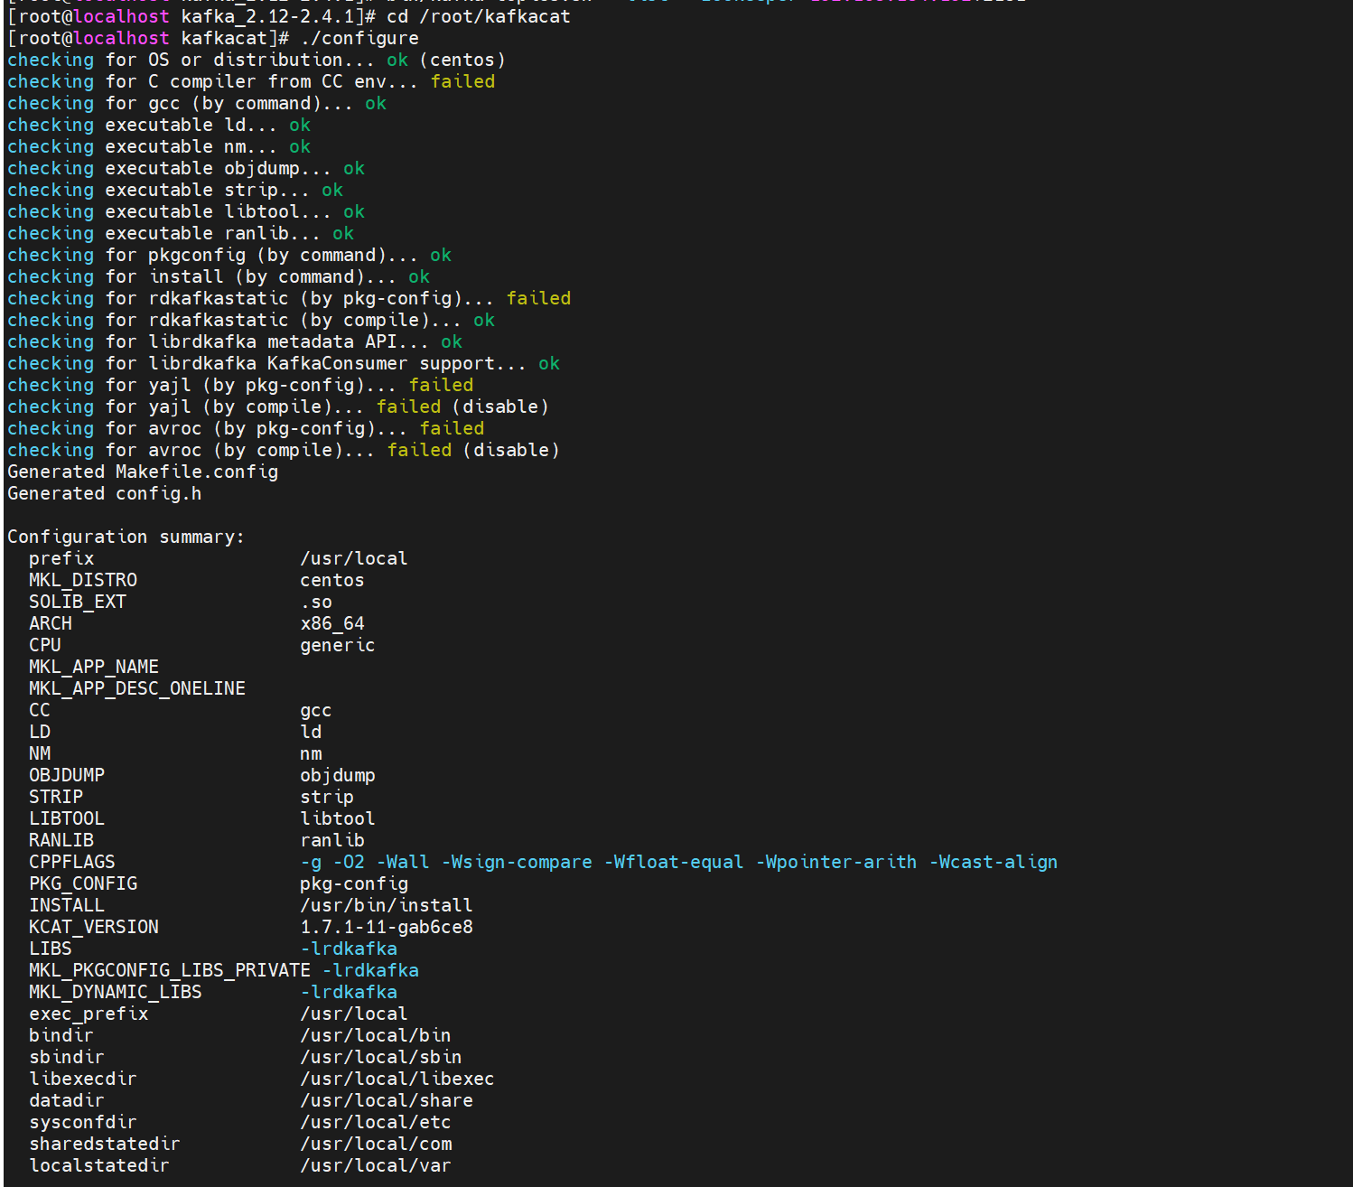Click the '/usr/local/sbin' value

pyautogui.click(x=381, y=1057)
